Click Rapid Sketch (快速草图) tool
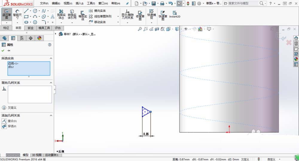Viewport: 299px width, 161px height. (x=163, y=16)
